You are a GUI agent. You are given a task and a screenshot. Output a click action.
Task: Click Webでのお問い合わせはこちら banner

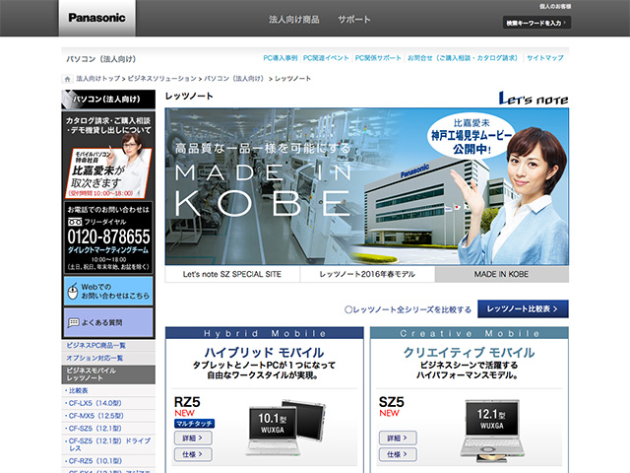[x=108, y=292]
